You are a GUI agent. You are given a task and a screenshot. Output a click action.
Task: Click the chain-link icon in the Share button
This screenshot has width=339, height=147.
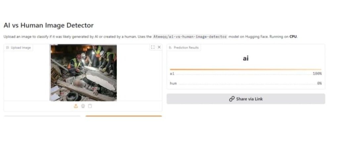pos(232,99)
